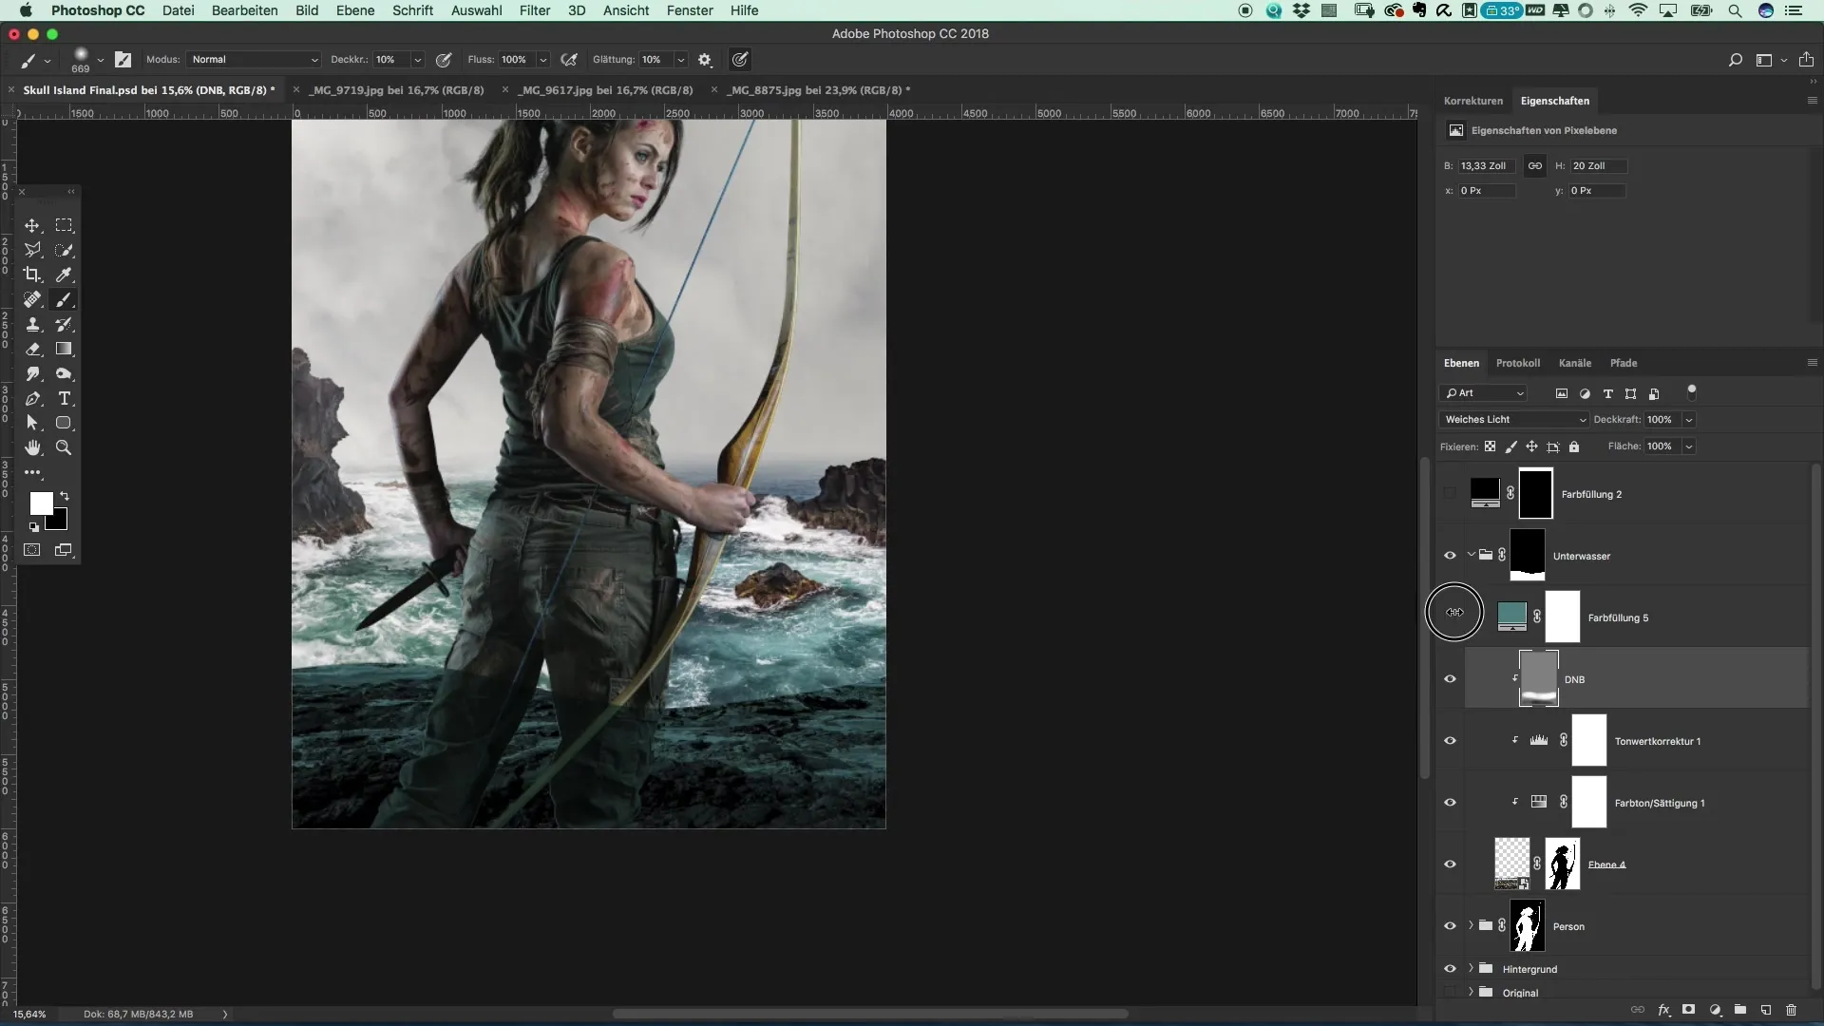Open the Ebene menu
Viewport: 1824px width, 1026px height.
355,10
